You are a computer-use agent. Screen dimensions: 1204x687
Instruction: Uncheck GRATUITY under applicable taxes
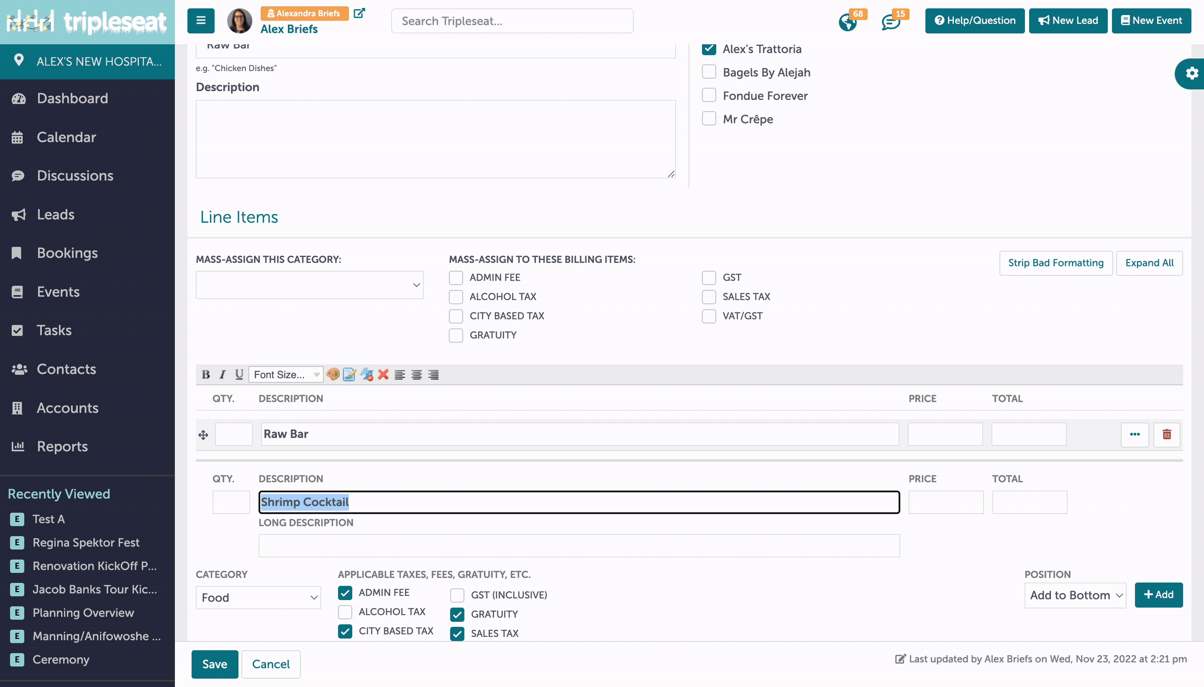pyautogui.click(x=457, y=614)
